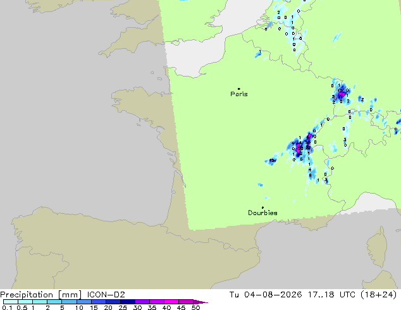This screenshot has width=401, height=310.
Task: Select the 5–10 mm legend color box
Action: 69,302
